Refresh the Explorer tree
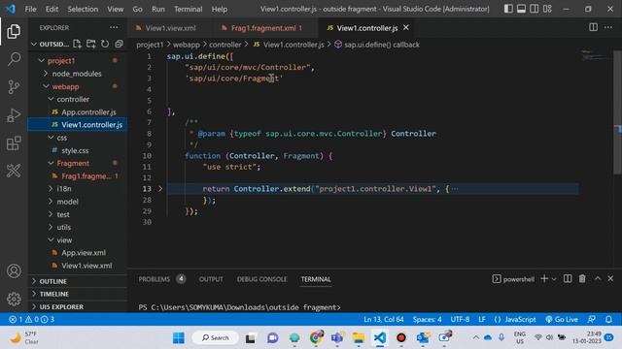Image resolution: width=622 pixels, height=349 pixels. click(x=105, y=44)
